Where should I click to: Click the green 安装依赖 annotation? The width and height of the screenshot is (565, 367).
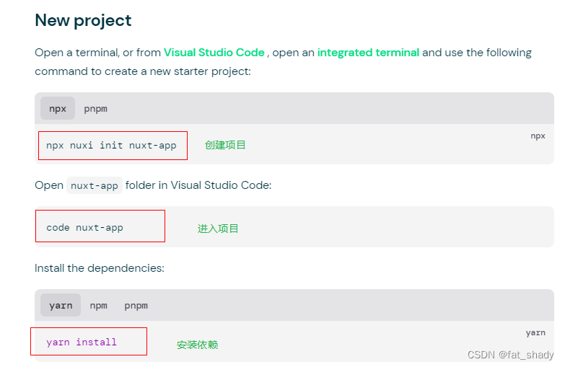[197, 345]
